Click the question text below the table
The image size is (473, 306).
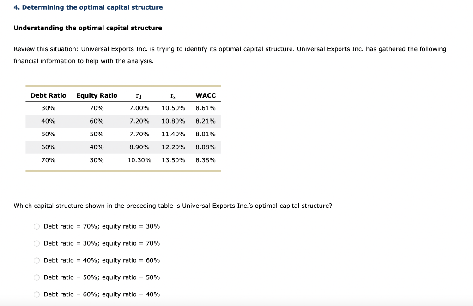tap(173, 206)
